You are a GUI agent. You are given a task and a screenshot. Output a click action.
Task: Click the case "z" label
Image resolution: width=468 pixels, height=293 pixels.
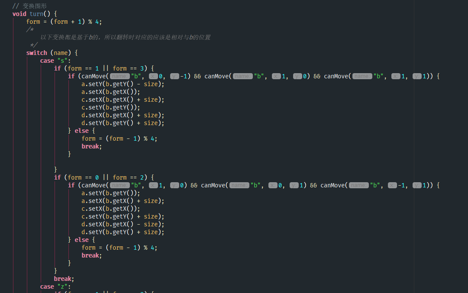point(55,287)
